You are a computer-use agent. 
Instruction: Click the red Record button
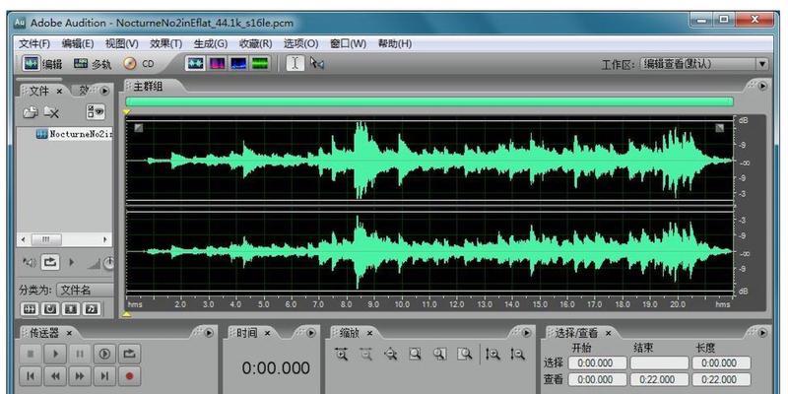coord(129,375)
